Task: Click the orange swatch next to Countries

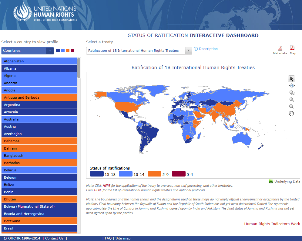Action: click(68, 51)
